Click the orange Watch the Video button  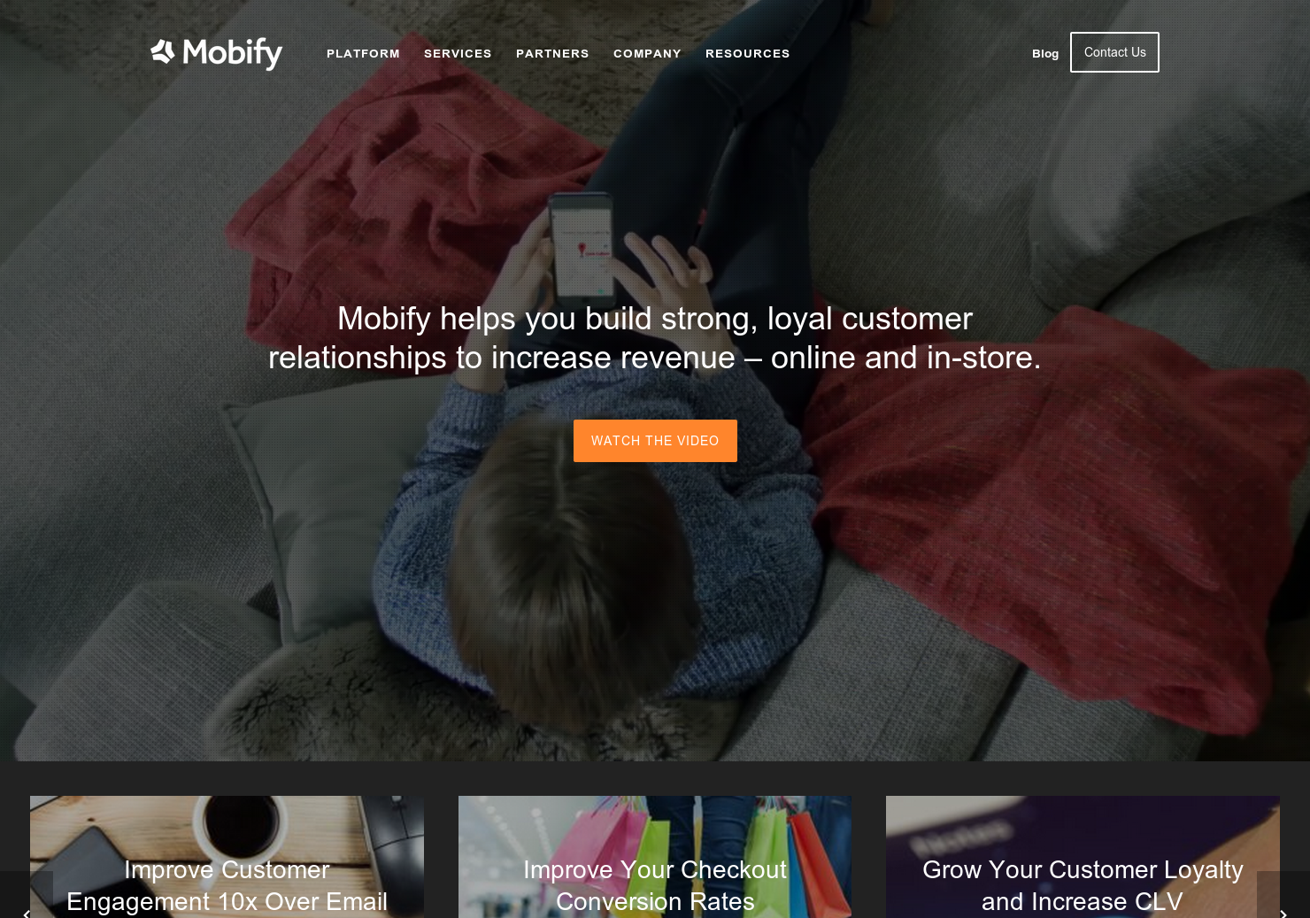[x=655, y=441]
